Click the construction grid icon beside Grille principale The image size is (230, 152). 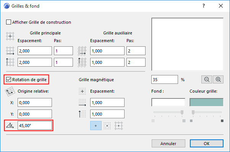[x=10, y=36]
